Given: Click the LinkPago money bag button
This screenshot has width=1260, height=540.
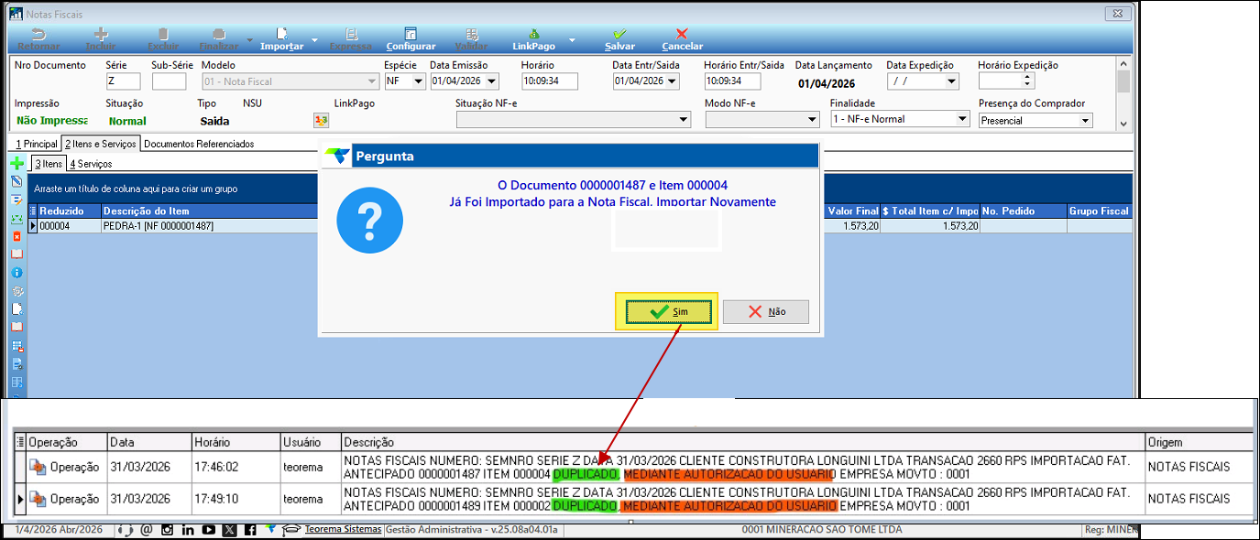Looking at the screenshot, I should (533, 39).
